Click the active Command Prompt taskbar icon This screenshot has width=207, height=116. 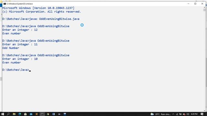tap(42, 114)
